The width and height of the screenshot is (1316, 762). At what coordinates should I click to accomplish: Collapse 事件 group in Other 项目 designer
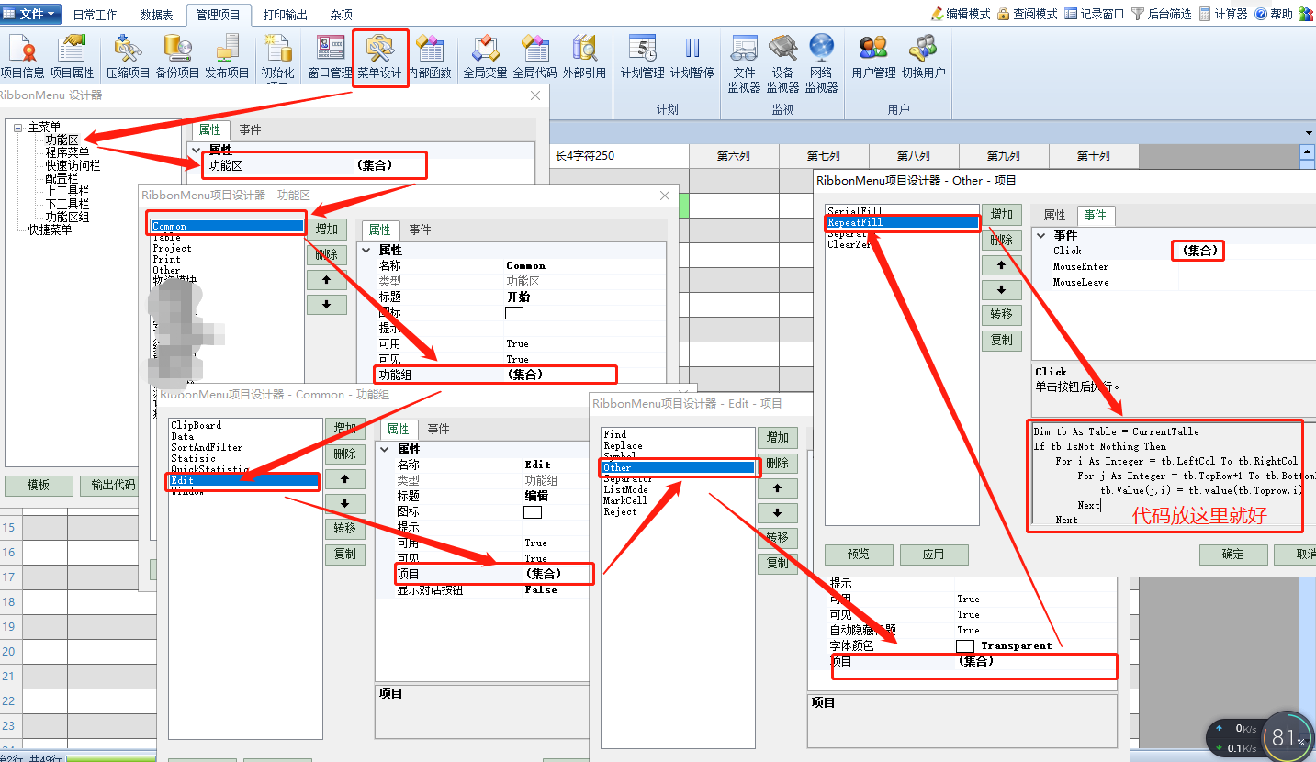coord(1041,235)
